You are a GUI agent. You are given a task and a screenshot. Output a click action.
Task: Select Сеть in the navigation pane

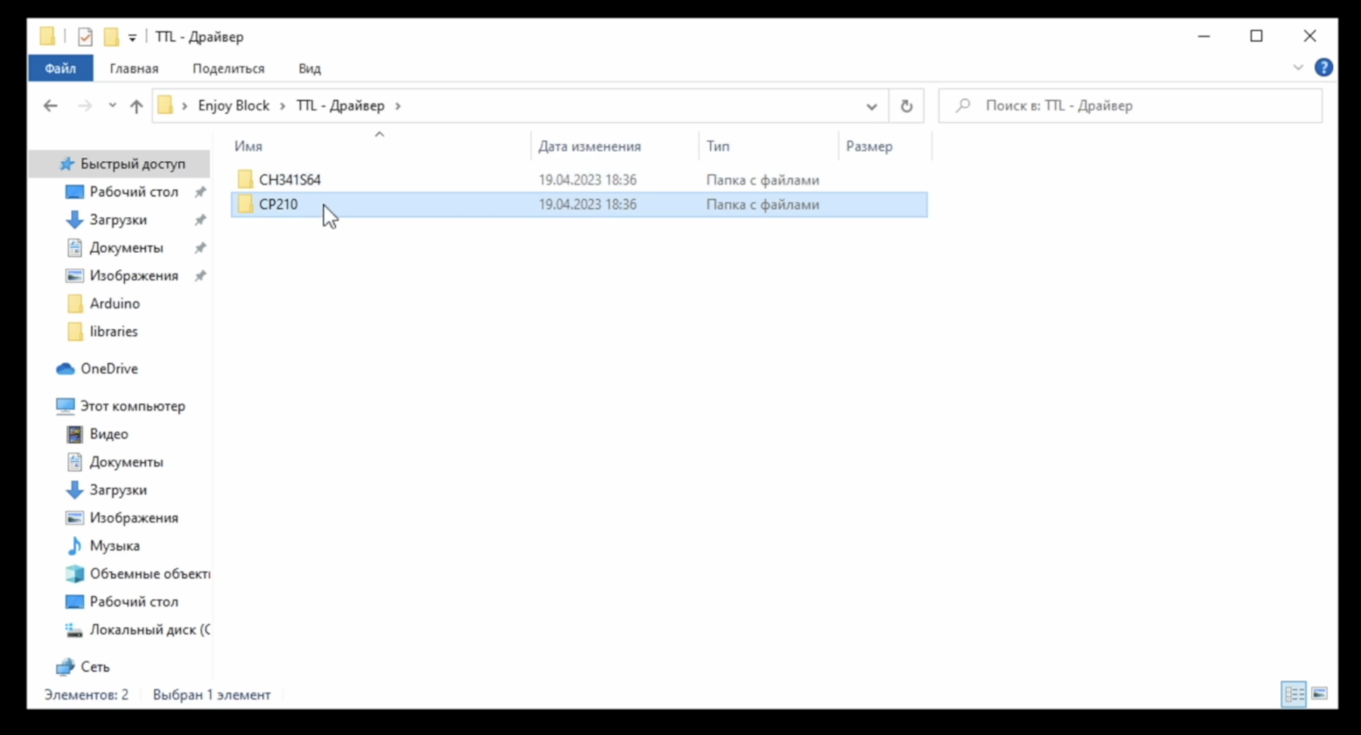tap(95, 667)
